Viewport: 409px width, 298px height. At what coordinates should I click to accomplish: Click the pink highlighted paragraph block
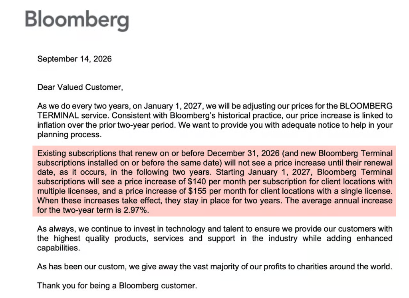click(214, 181)
